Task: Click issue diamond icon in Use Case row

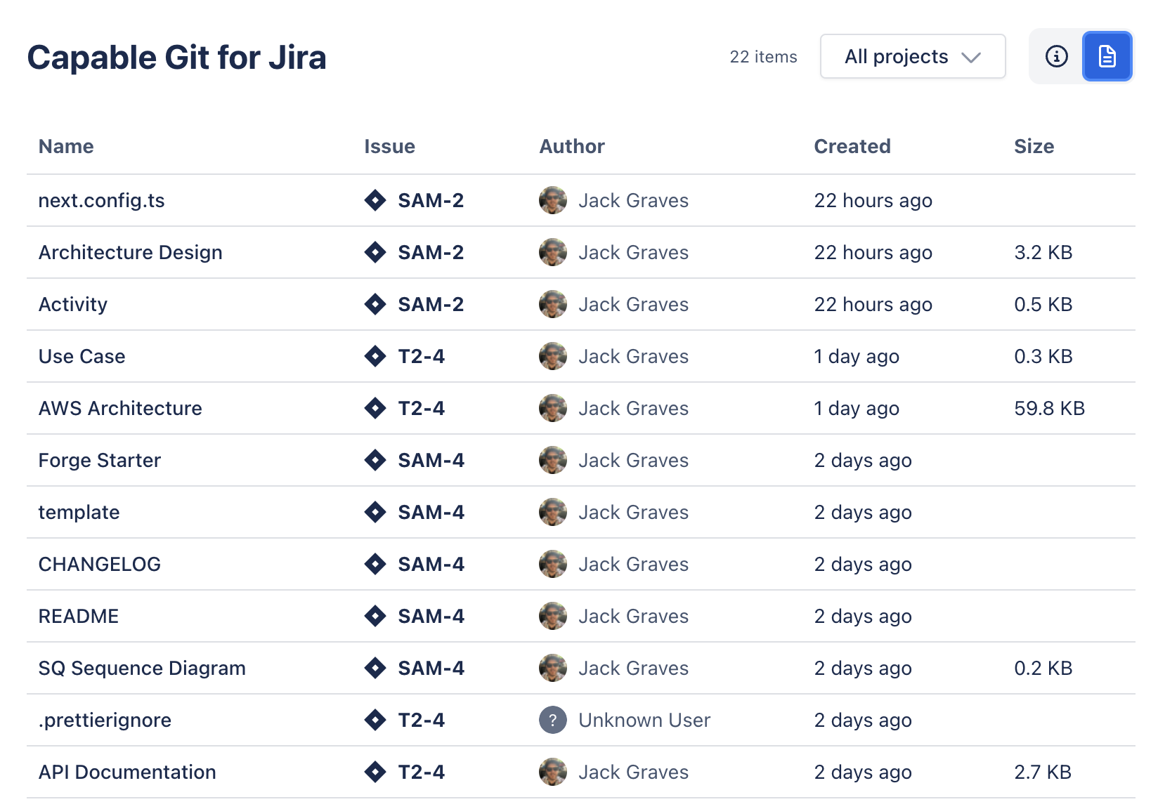Action: [x=375, y=356]
